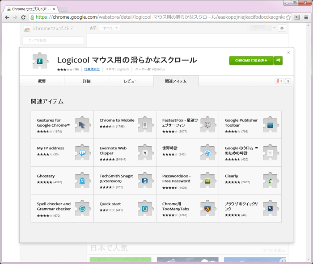Screen dimensions: 313x264
Task: Open Google のクロム のための時計 extension icon
Action: coord(271,153)
